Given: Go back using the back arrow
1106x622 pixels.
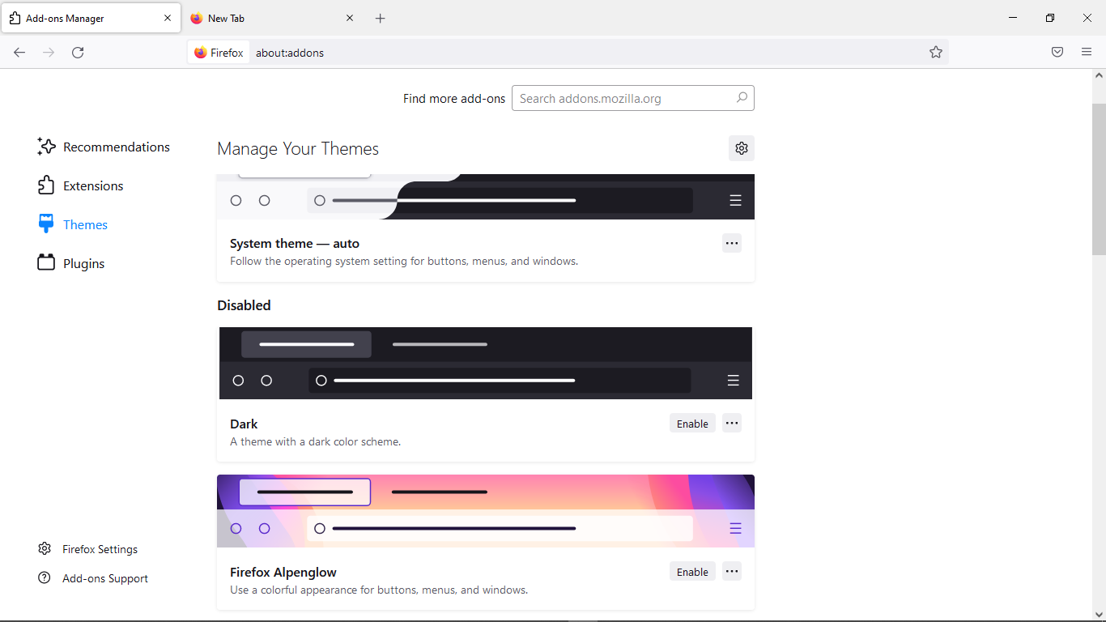Looking at the screenshot, I should [19, 53].
